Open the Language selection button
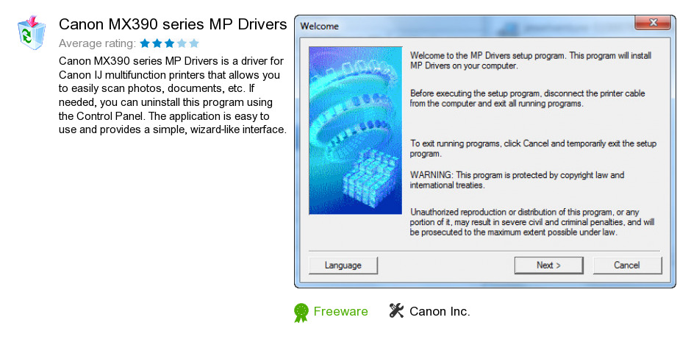This screenshot has height=345, width=691. [343, 265]
